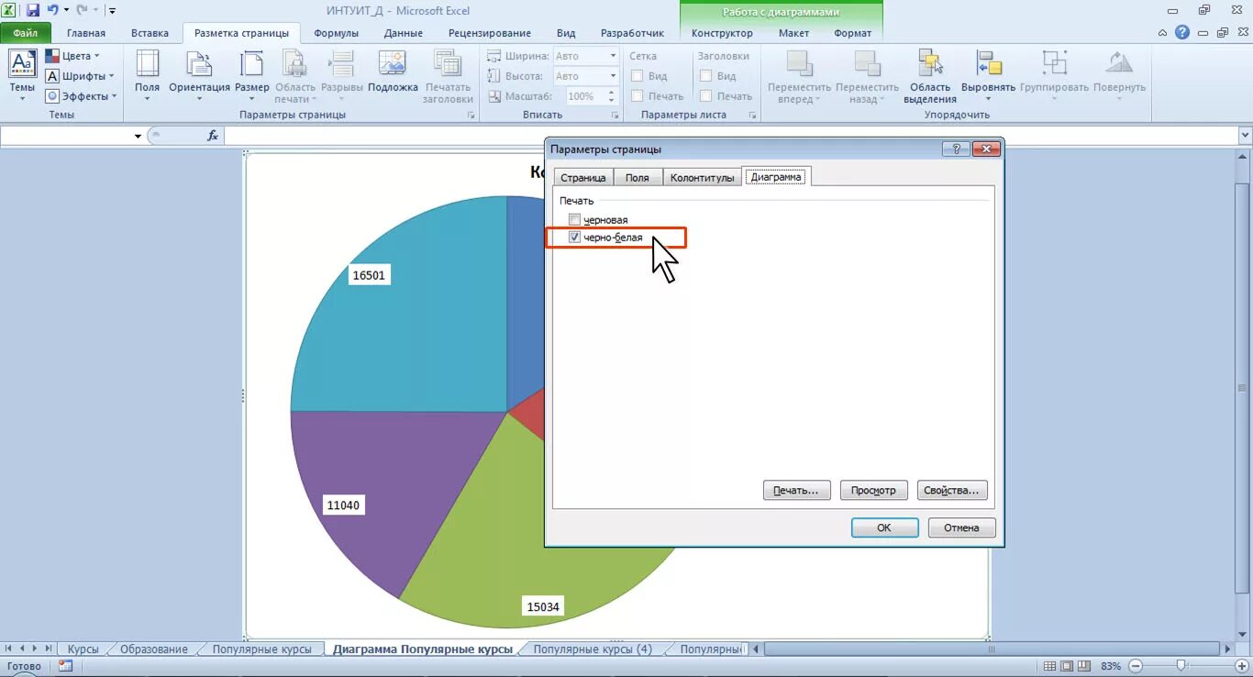Click the Save icon in quick access toolbar
Viewport: 1253px width, 677px height.
click(33, 10)
